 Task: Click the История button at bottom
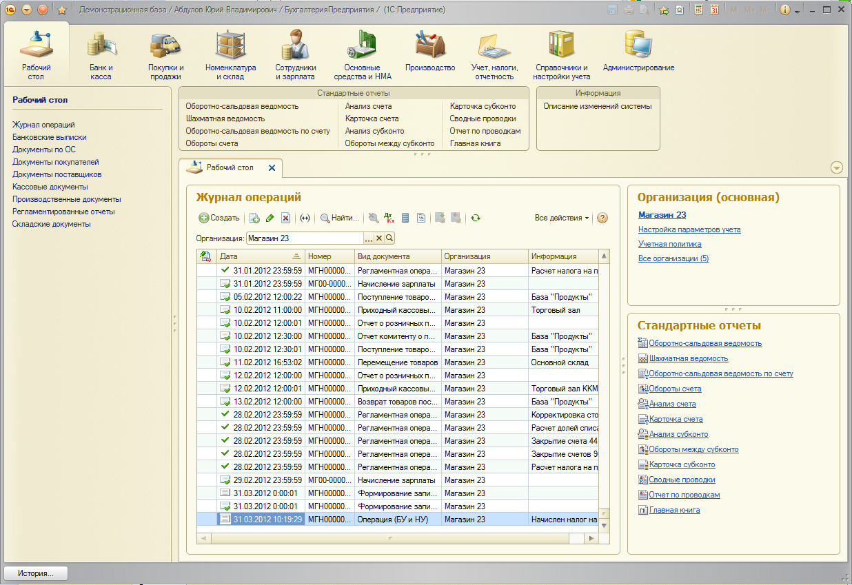pos(36,573)
